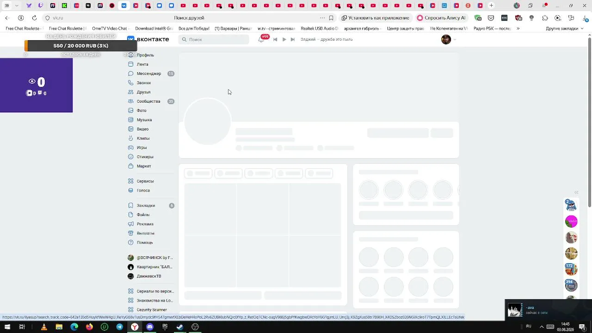The height and width of the screenshot is (333, 592).
Task: Click the Музыка note icon
Action: point(131,120)
